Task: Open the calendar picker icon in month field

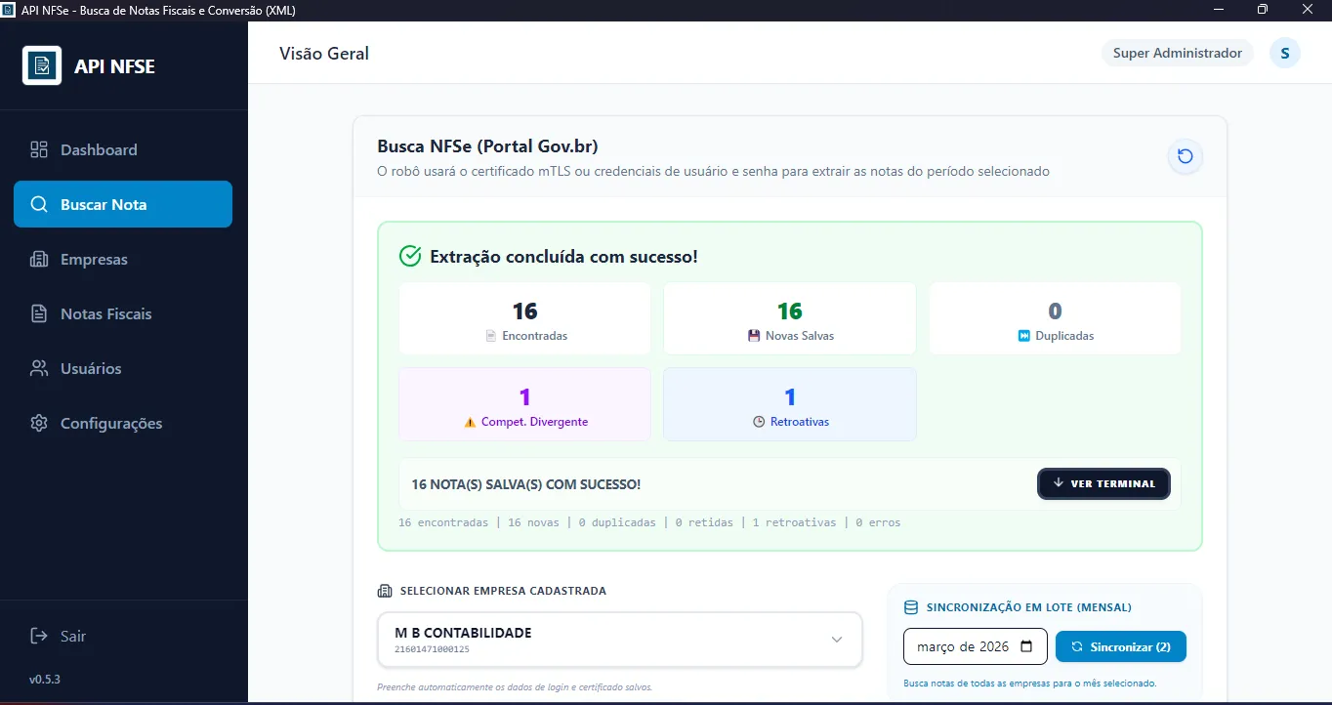Action: pyautogui.click(x=1026, y=646)
